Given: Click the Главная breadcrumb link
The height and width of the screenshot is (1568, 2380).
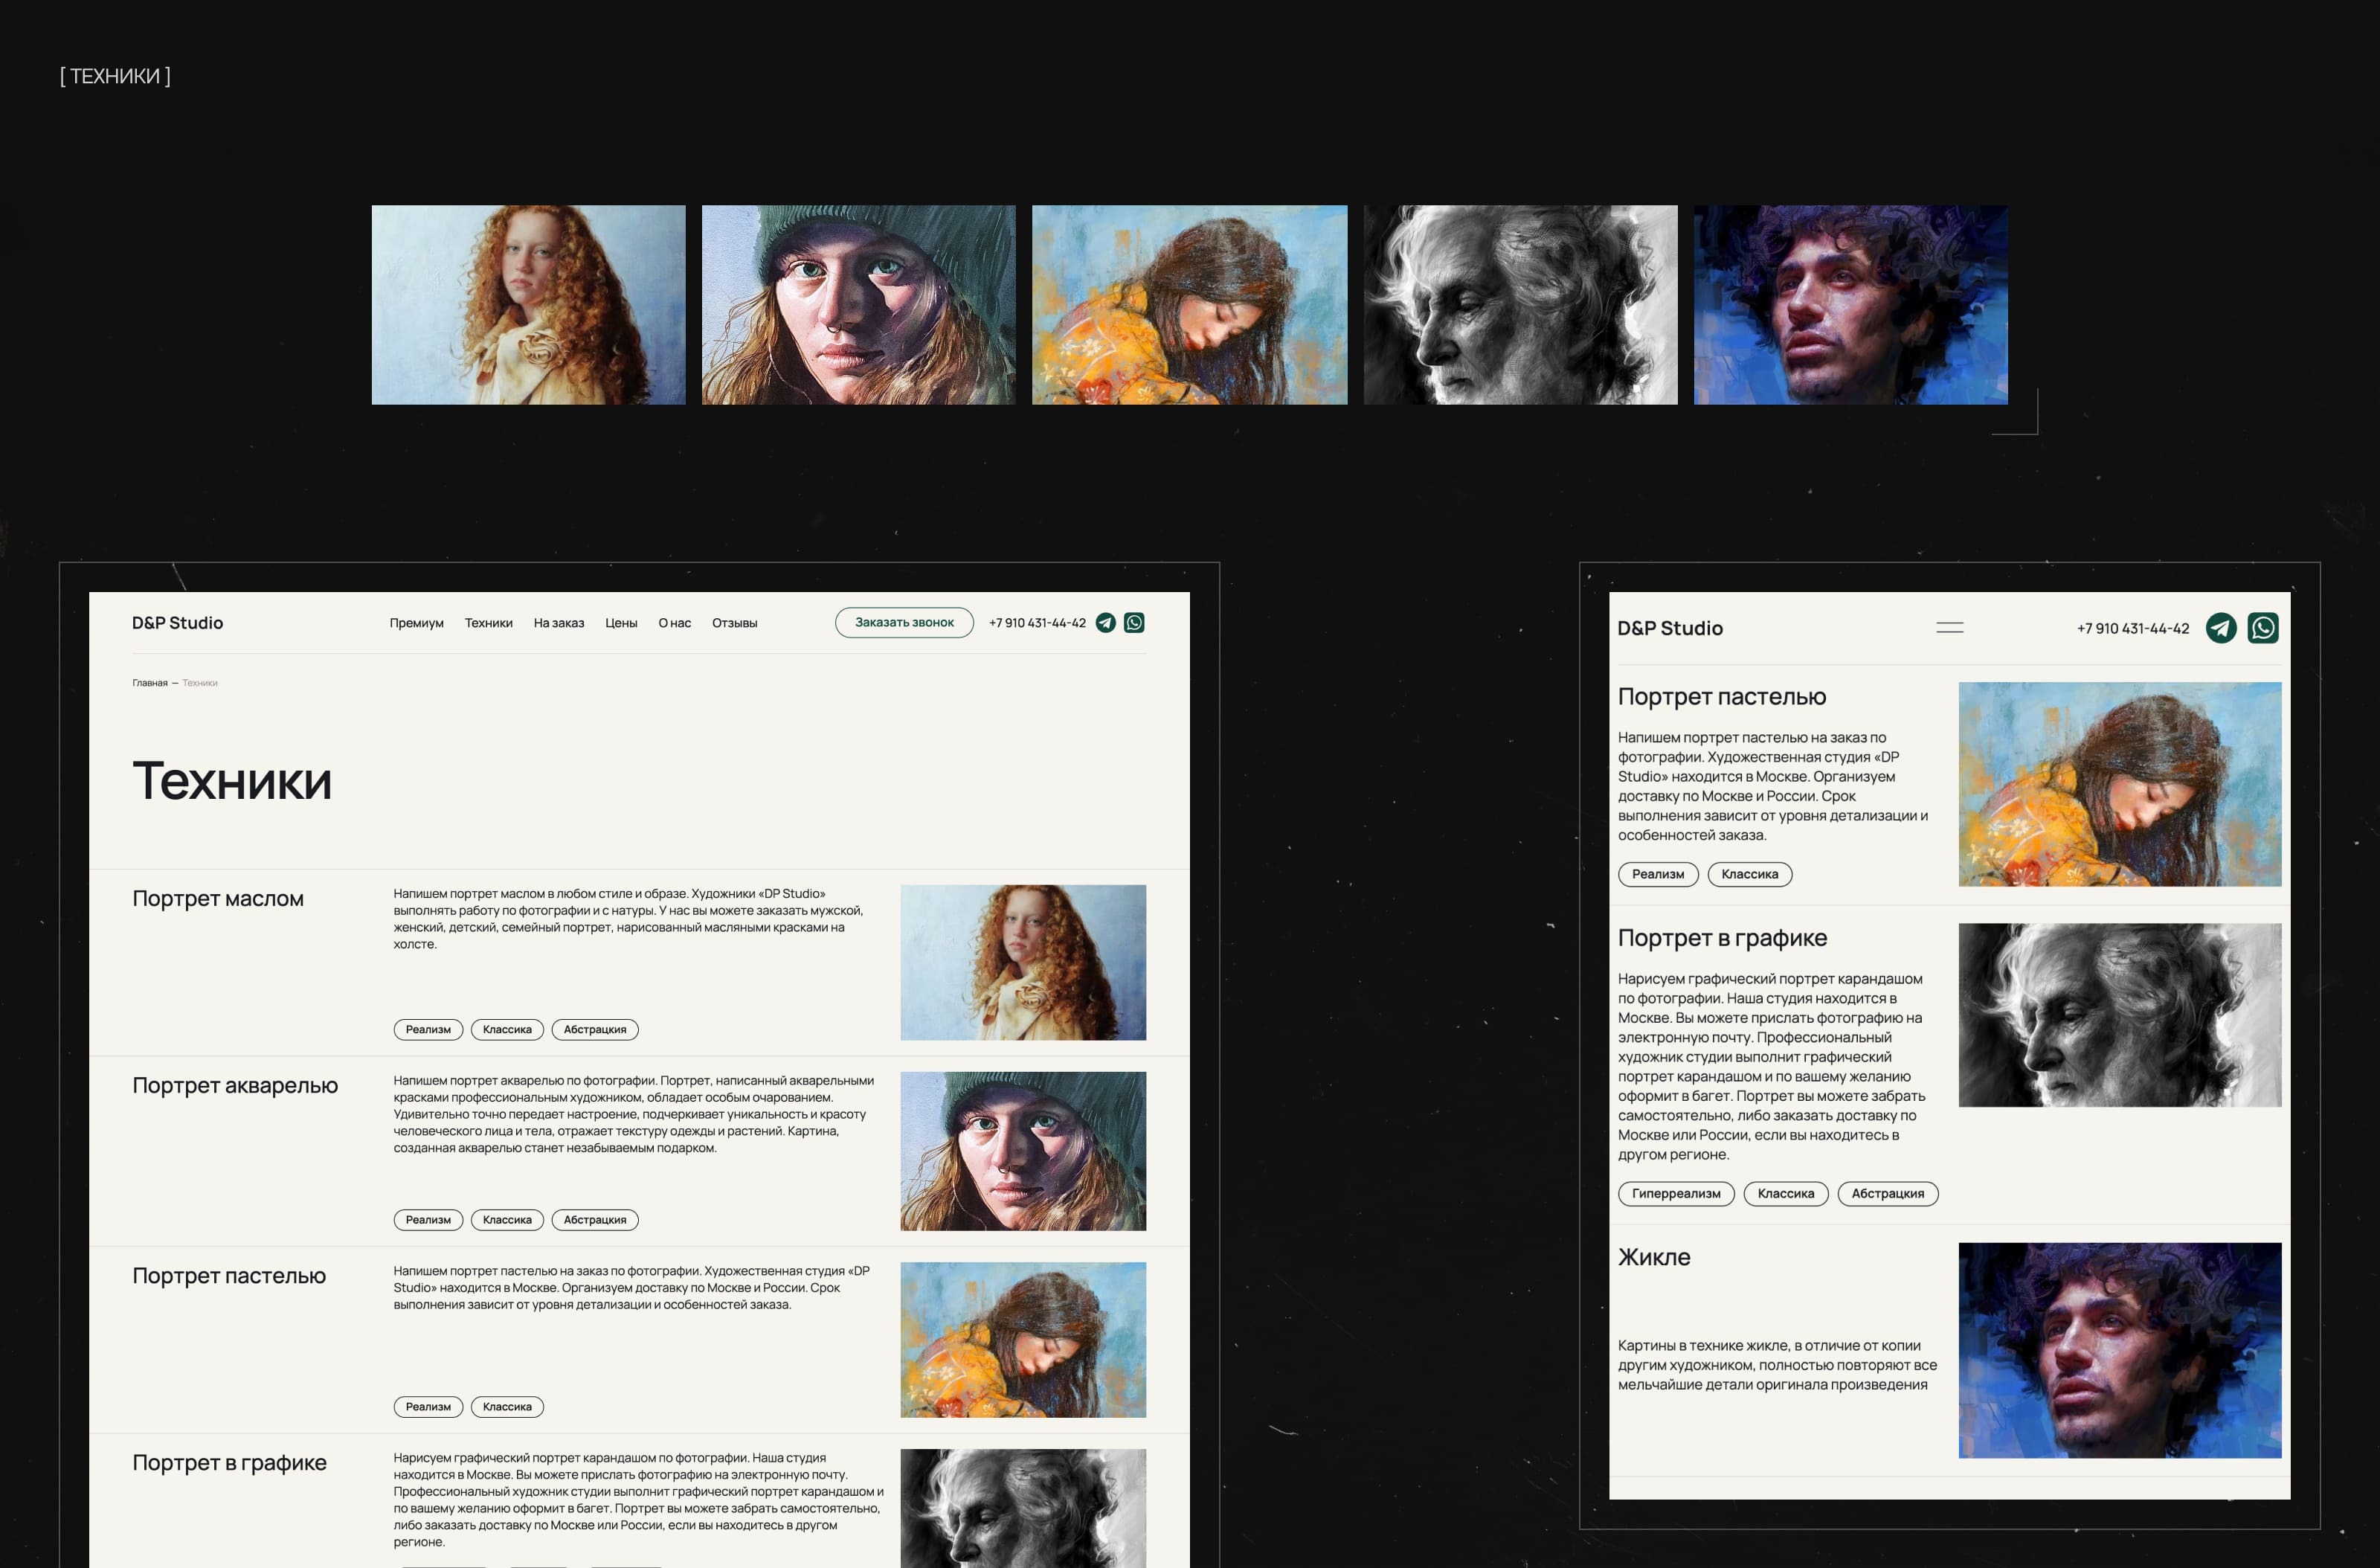Looking at the screenshot, I should tap(150, 683).
